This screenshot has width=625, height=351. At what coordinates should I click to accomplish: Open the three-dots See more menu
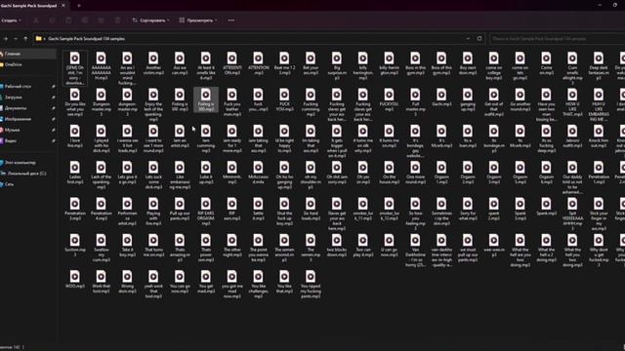point(231,20)
